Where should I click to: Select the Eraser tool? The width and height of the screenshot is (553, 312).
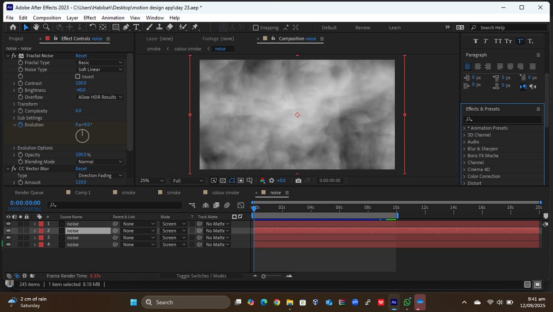169,27
